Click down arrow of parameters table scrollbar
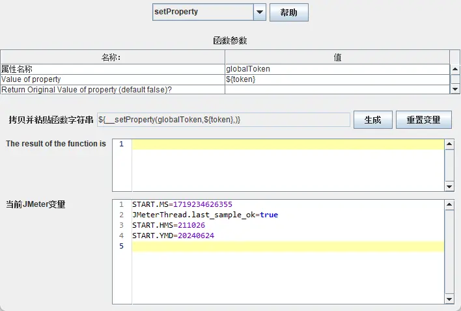Viewport: 461px width, 311px height. coord(455,89)
